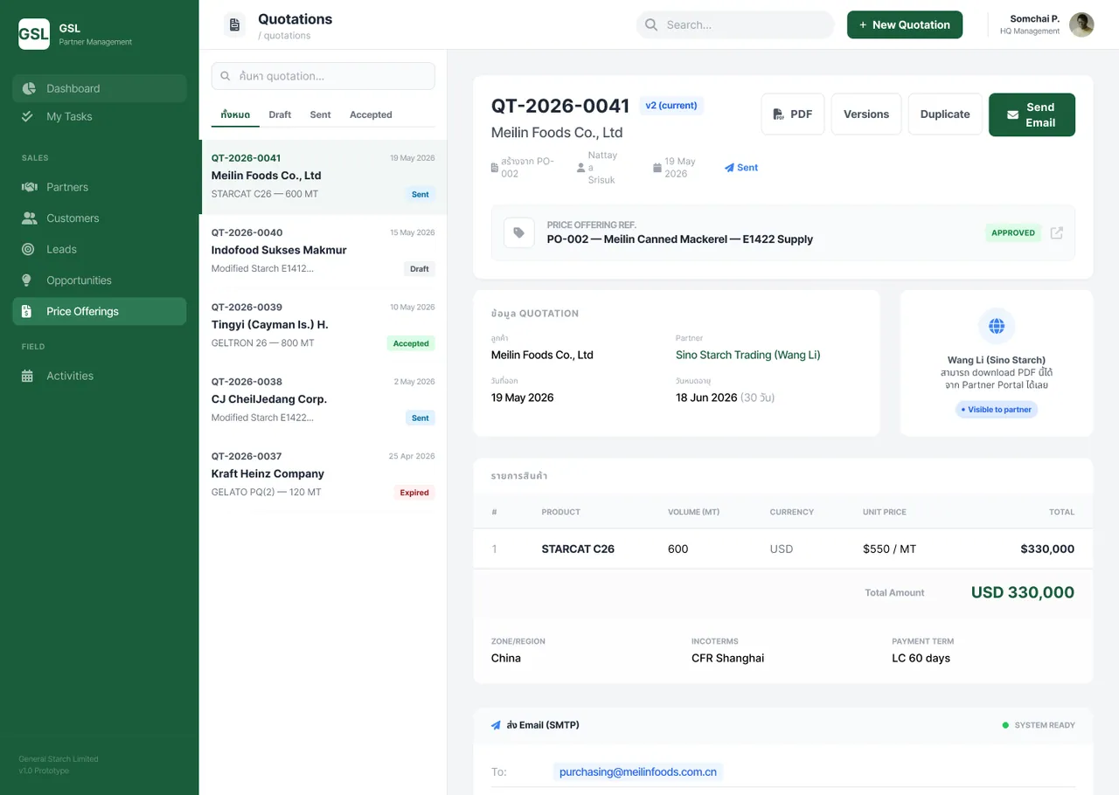Select quotation QT-2026-0040 Indofood Sukses Makmur
Viewport: 1119px width, 795px height.
(x=323, y=252)
